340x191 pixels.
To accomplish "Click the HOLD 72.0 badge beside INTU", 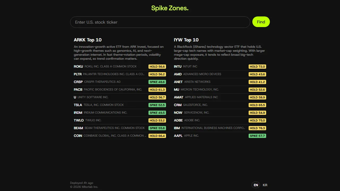I will tap(257, 67).
